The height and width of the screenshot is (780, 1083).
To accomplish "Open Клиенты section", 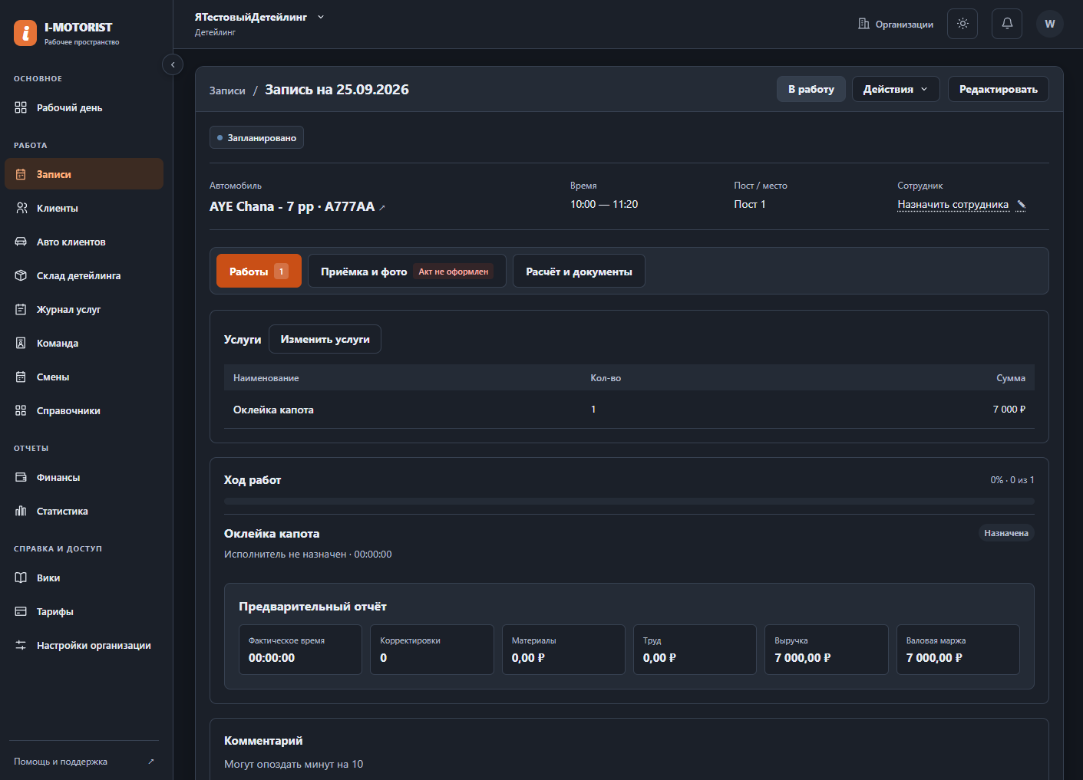I will pyautogui.click(x=84, y=208).
